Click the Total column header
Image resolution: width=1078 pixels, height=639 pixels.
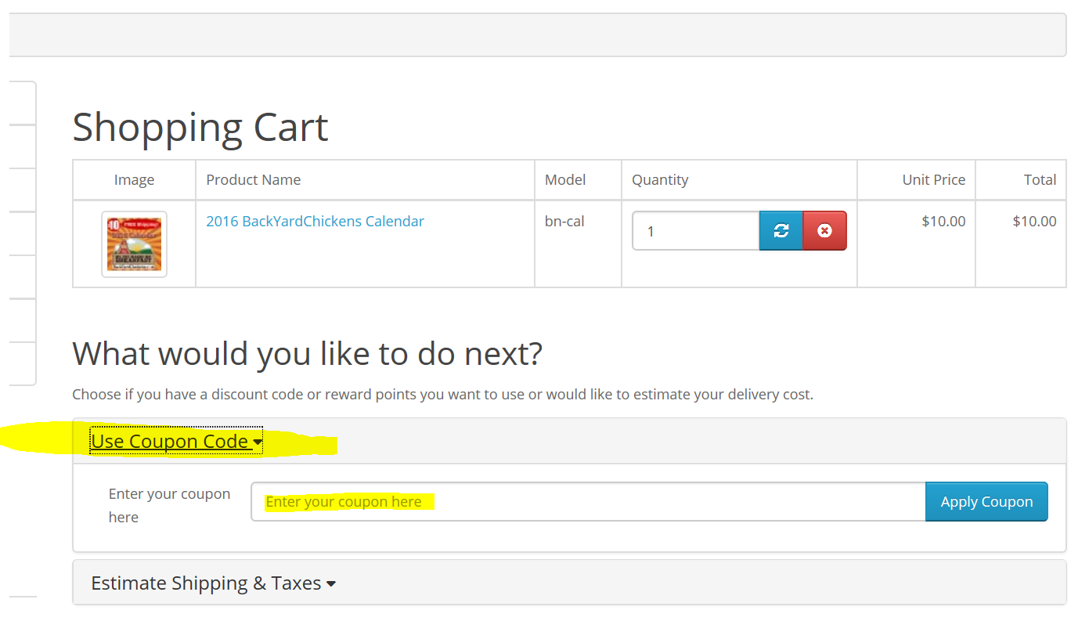point(1040,180)
